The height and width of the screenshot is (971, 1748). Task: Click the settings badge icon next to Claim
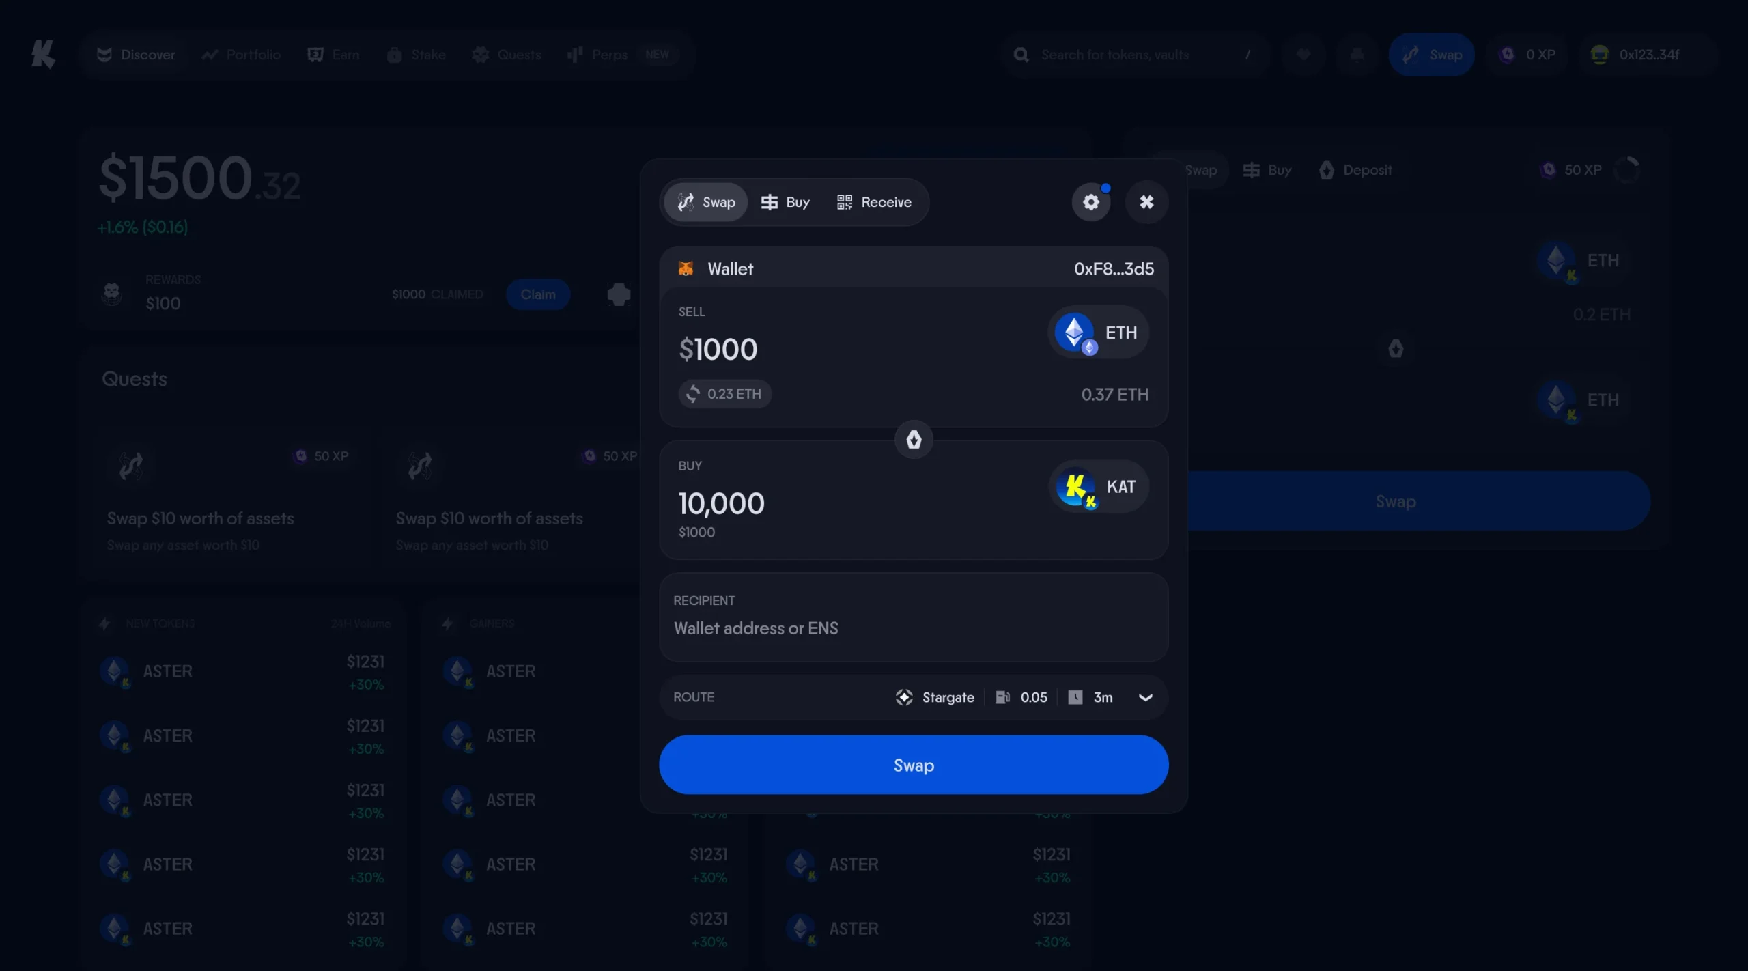[x=619, y=294]
